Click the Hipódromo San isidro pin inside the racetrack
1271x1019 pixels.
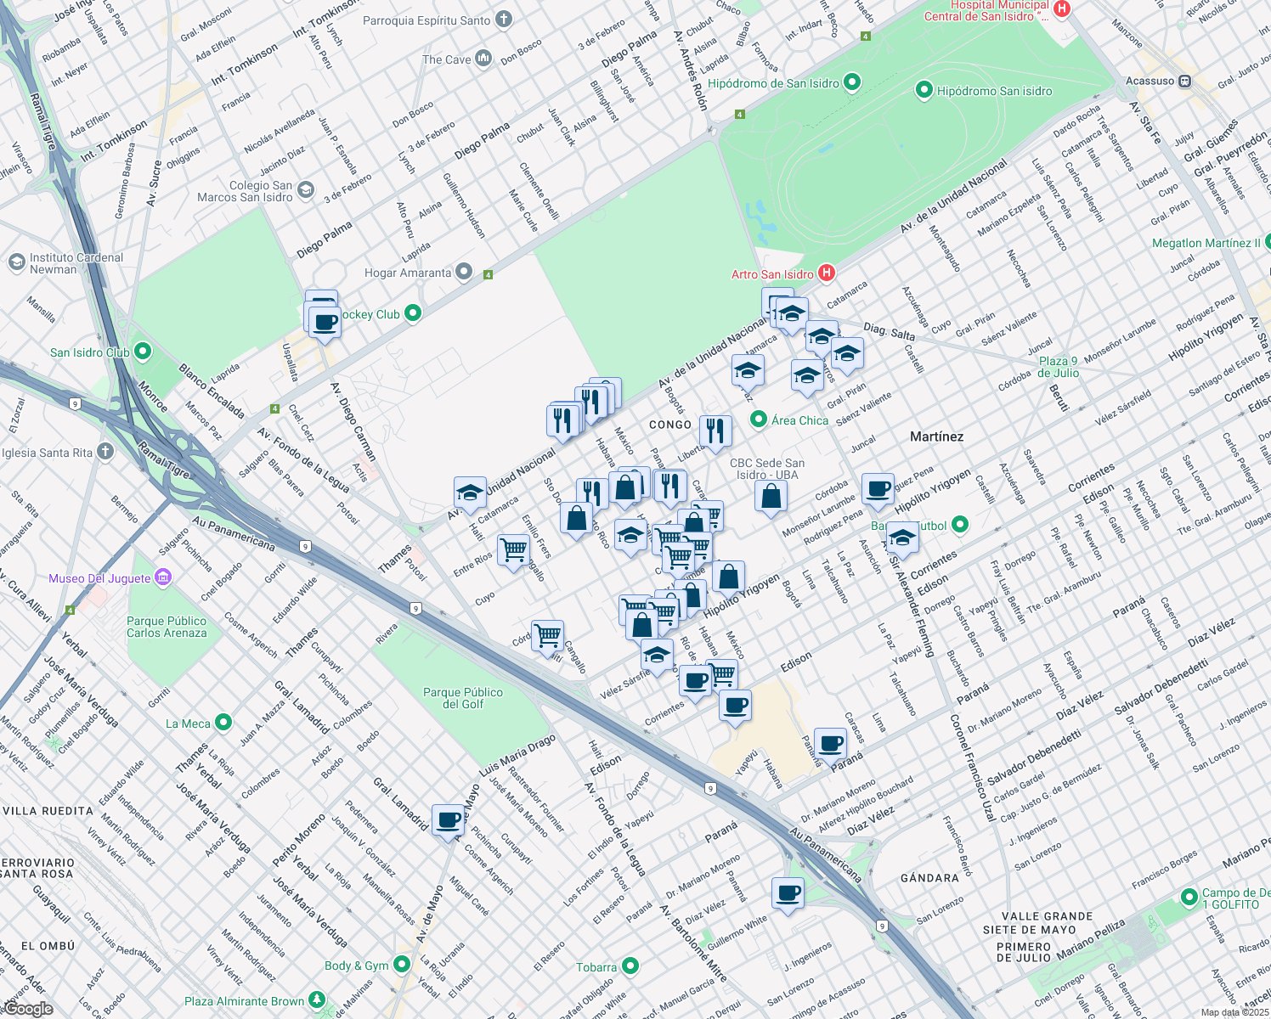coord(924,90)
